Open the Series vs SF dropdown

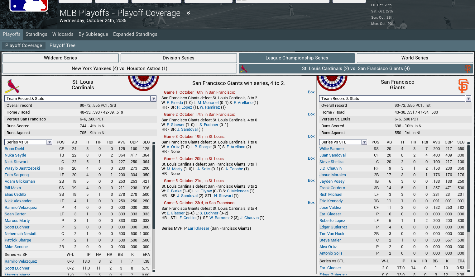50,142
